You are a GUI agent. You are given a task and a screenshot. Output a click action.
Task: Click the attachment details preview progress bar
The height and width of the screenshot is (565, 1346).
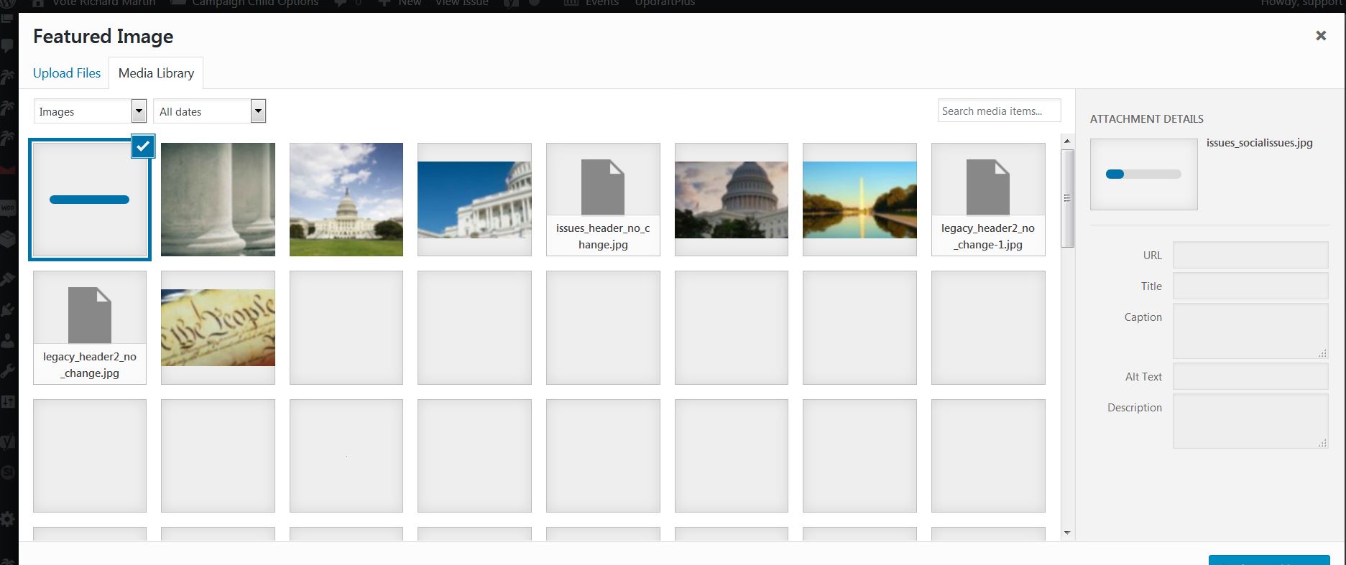coord(1143,174)
